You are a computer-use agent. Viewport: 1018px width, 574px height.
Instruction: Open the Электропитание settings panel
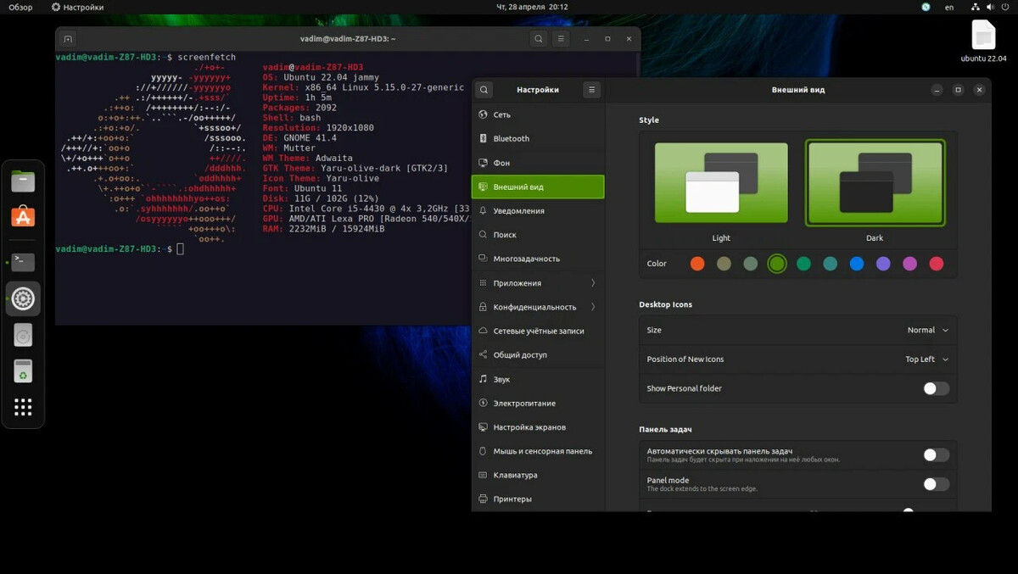click(x=538, y=404)
